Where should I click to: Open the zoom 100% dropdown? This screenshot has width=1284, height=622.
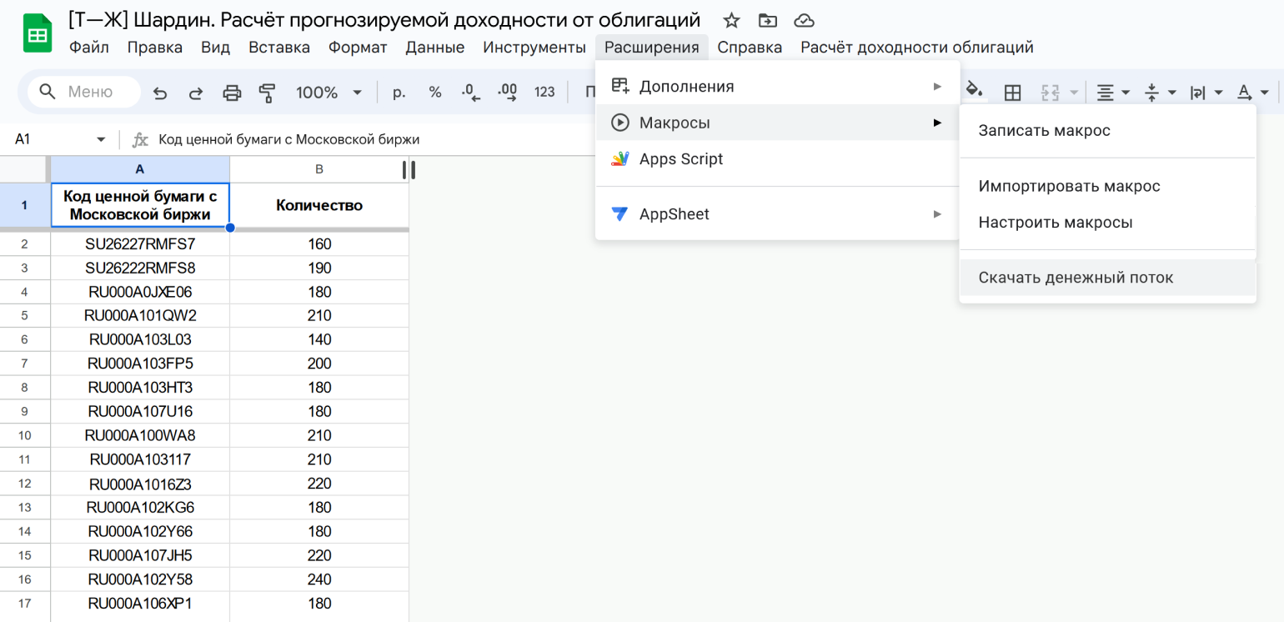[329, 93]
